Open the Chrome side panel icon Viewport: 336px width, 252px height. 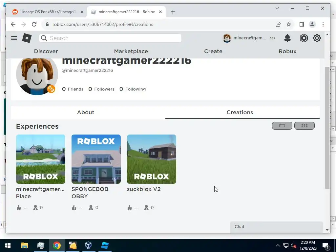tap(302, 24)
